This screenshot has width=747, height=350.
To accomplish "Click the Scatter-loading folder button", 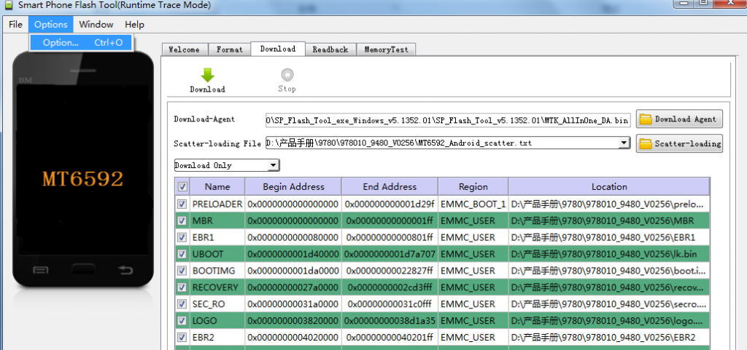I will point(678,143).
